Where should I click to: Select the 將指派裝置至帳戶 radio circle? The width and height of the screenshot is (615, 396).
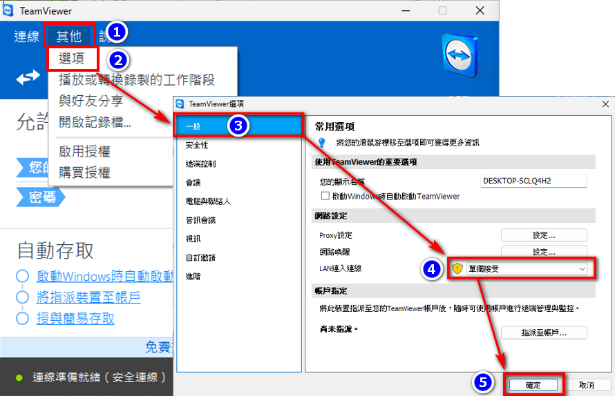[23, 297]
